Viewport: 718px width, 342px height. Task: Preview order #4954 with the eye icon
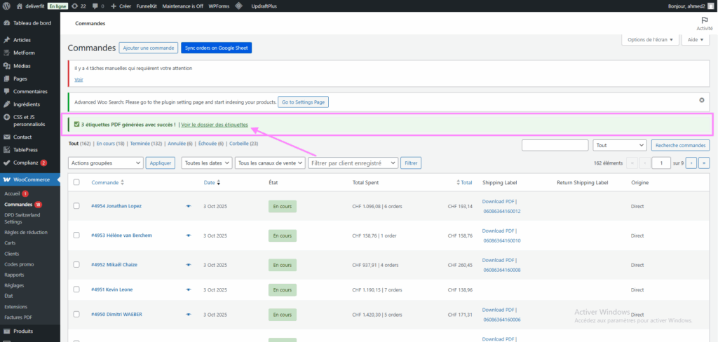189,207
